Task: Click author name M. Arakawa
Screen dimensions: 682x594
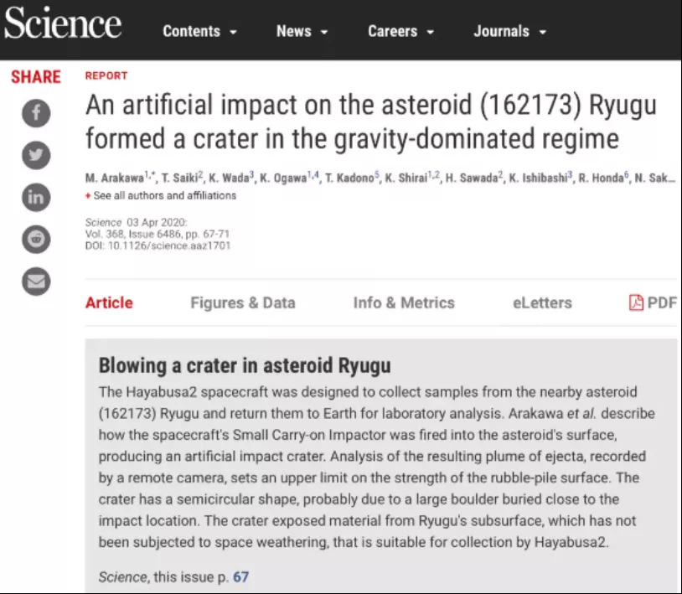Action: click(x=116, y=178)
